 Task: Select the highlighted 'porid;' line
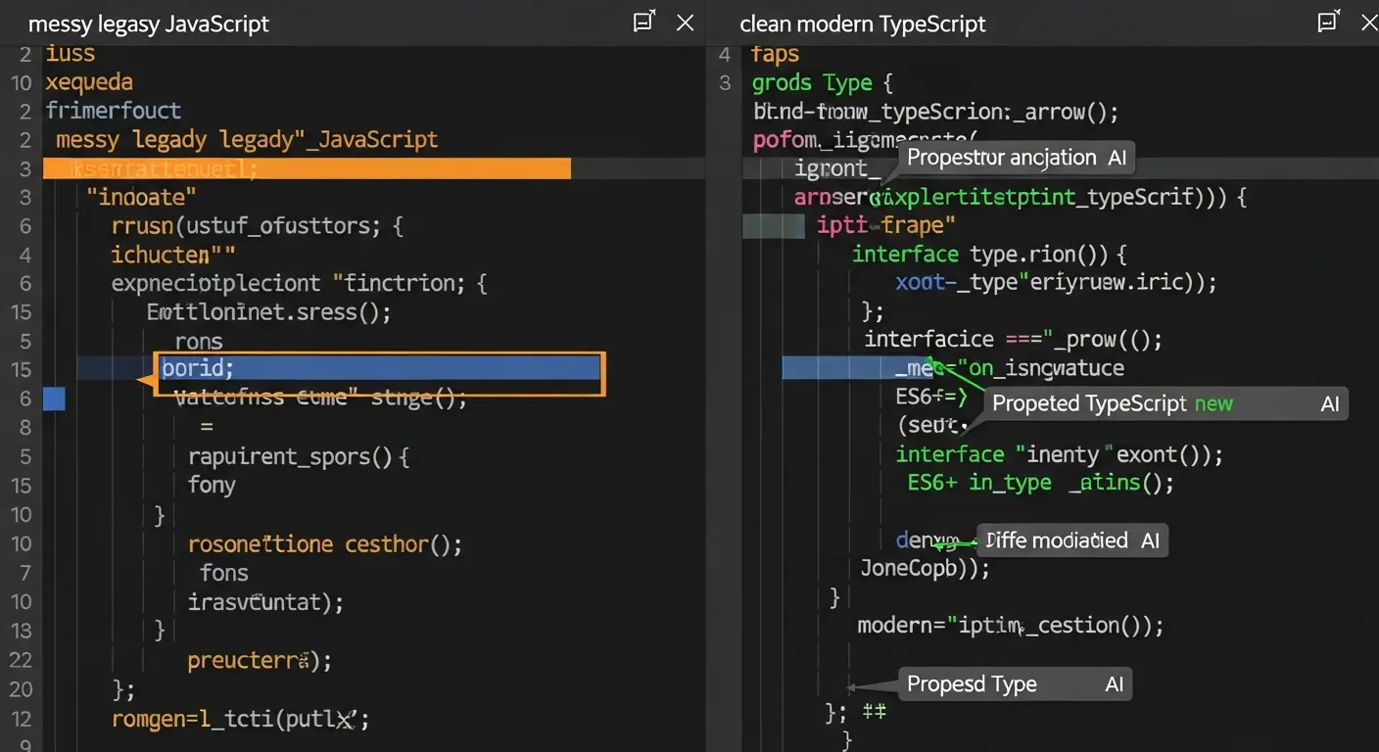pos(380,369)
